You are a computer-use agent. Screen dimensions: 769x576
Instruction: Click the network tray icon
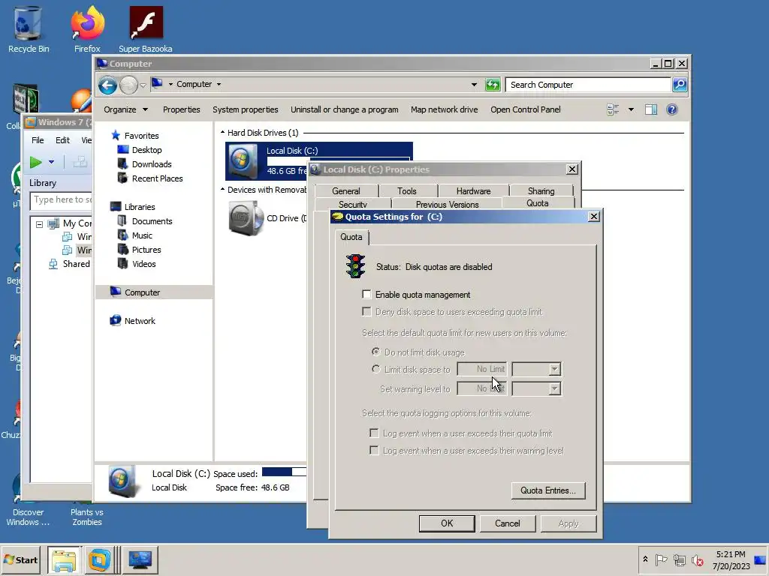click(679, 559)
